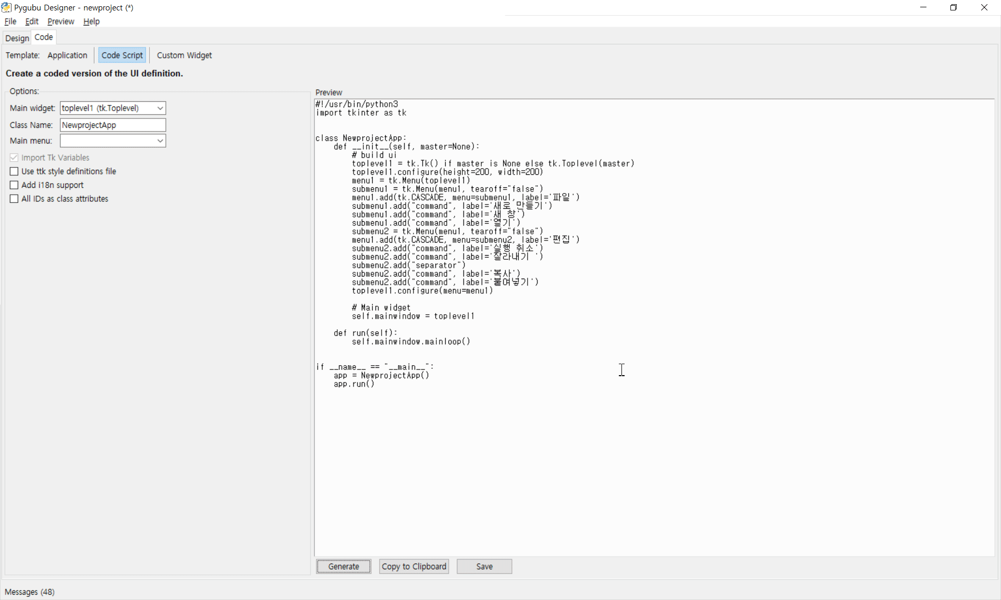The height and width of the screenshot is (600, 1001).
Task: Enable All IDs as class attributes
Action: (14, 199)
